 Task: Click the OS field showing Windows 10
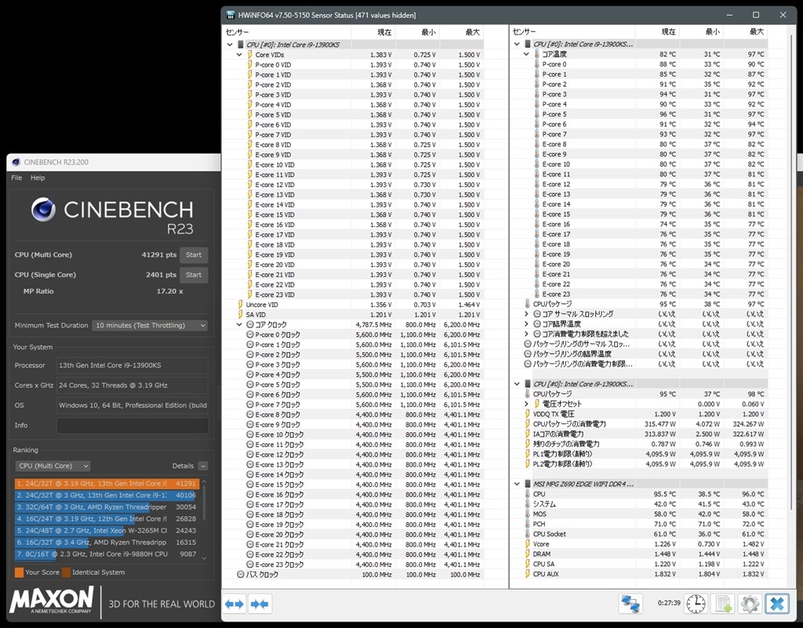(132, 405)
